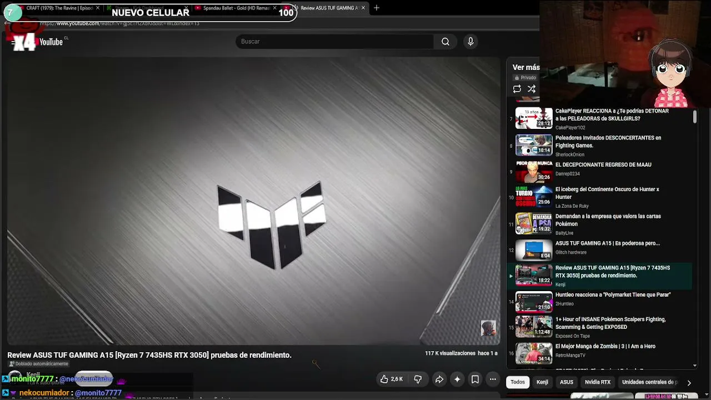Click title 'El Mejor Manga de Zombis | 3 | I Am a Hero'
The width and height of the screenshot is (711, 400).
pyautogui.click(x=605, y=347)
